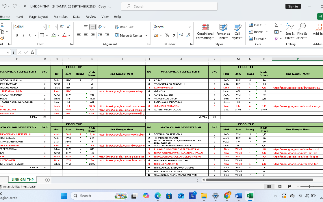Add a new sheet with plus icon
323x202 pixels.
47,180
